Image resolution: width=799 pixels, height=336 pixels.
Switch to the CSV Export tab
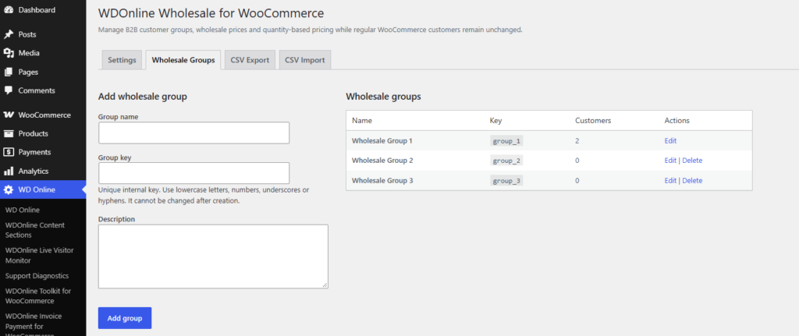[250, 60]
